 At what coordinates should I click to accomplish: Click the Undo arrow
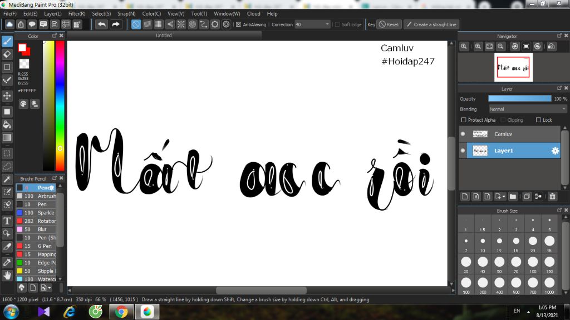tap(102, 24)
